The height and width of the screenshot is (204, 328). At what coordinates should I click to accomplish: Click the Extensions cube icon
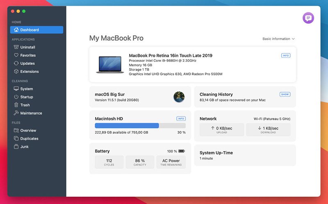(x=16, y=72)
